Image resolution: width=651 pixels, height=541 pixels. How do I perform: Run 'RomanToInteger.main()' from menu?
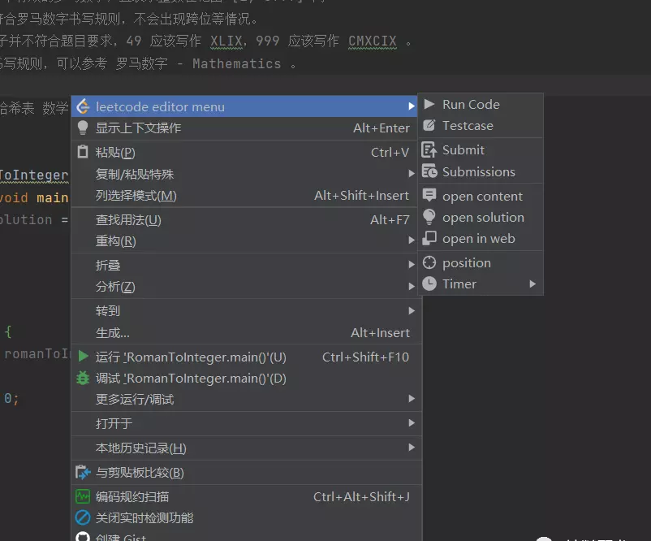[247, 357]
